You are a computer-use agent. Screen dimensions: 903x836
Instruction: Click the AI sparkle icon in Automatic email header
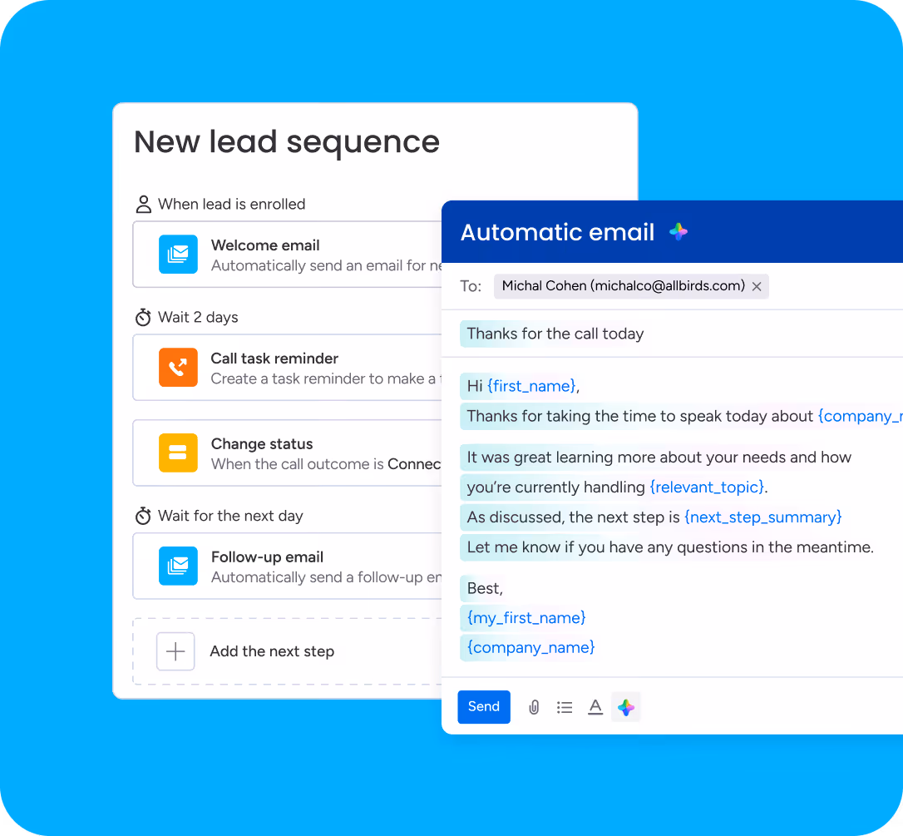coord(678,231)
